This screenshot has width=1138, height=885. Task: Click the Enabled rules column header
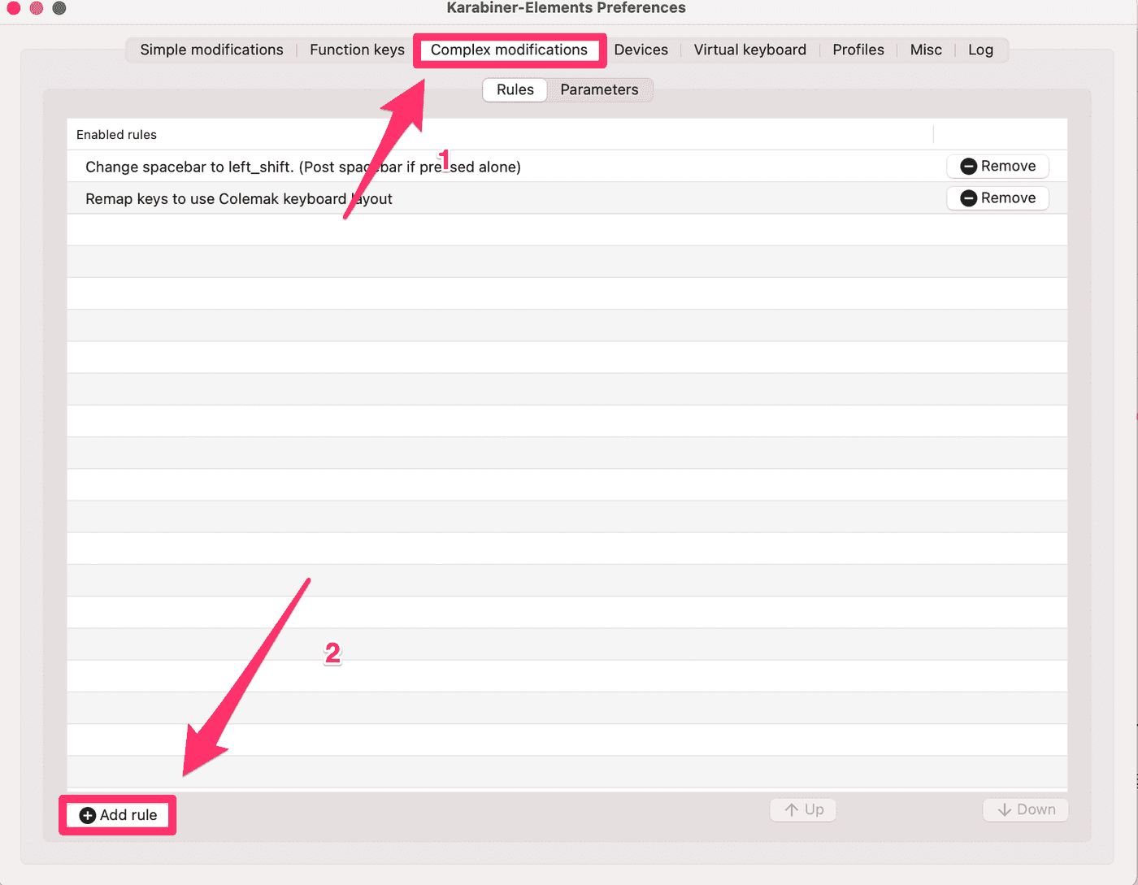[116, 135]
